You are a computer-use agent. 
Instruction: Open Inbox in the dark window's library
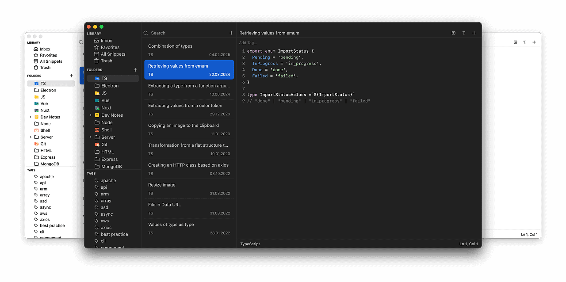pyautogui.click(x=106, y=41)
